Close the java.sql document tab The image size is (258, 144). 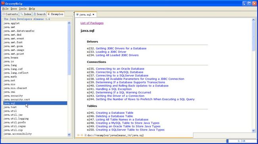click(x=93, y=14)
